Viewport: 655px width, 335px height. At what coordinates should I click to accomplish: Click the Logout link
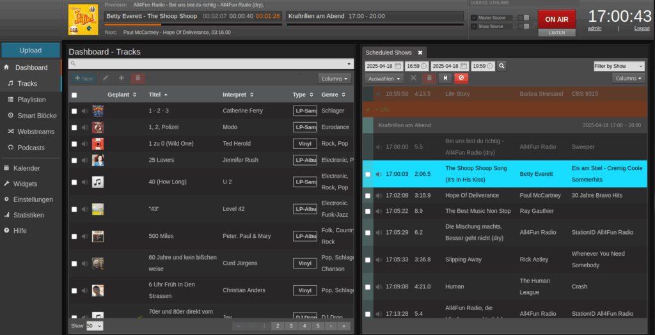coord(642,28)
